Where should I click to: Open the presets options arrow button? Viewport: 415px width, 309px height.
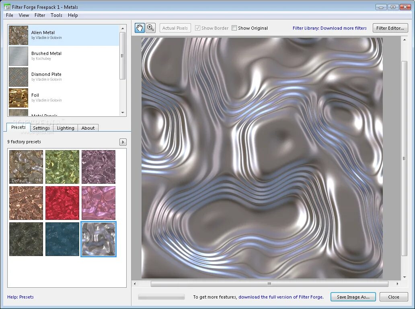(x=123, y=142)
